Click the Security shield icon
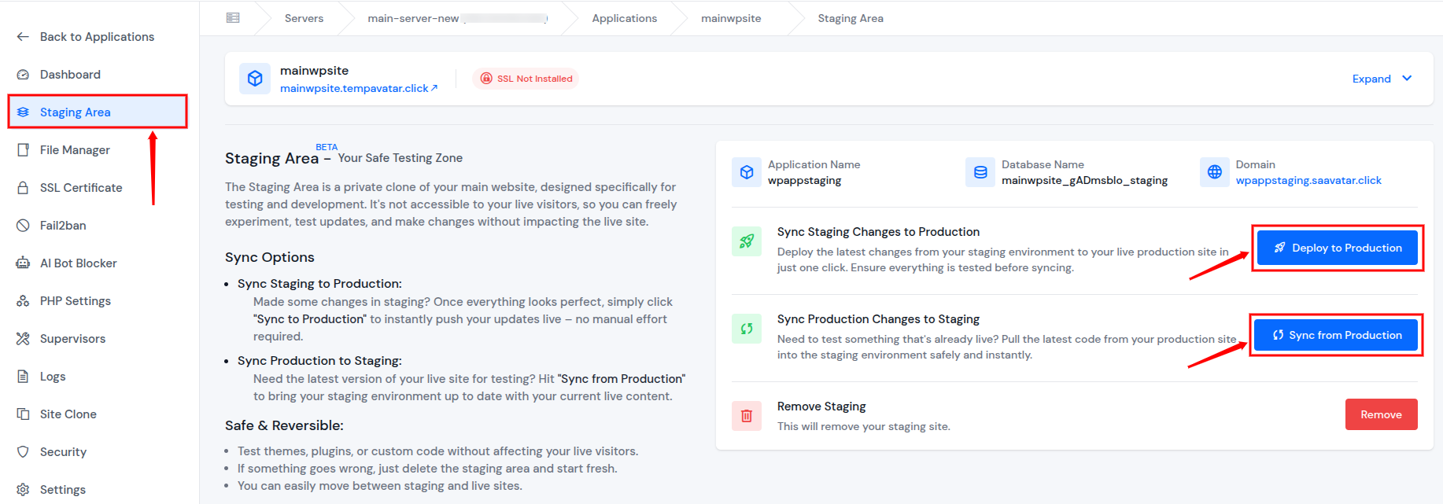 [23, 452]
